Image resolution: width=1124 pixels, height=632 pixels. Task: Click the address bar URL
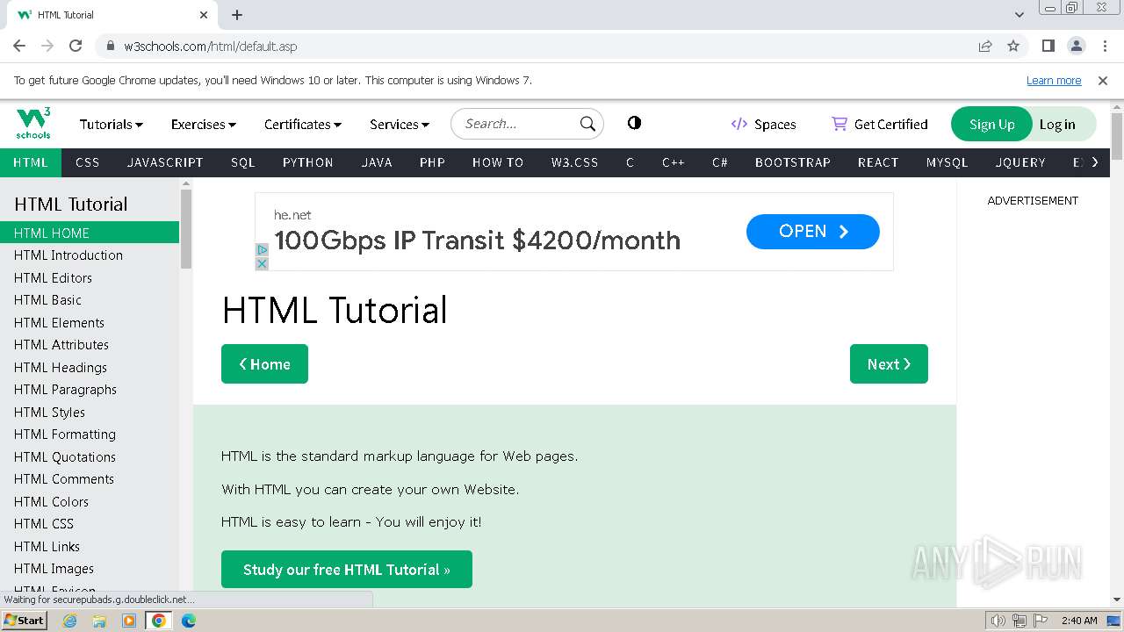click(x=211, y=47)
